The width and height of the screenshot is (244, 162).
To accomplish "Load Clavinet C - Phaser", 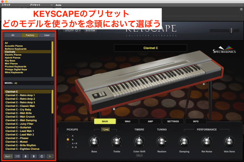I will [27, 138].
